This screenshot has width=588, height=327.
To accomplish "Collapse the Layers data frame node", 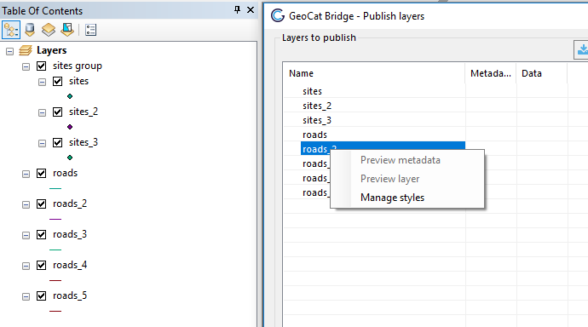I will pos(9,51).
